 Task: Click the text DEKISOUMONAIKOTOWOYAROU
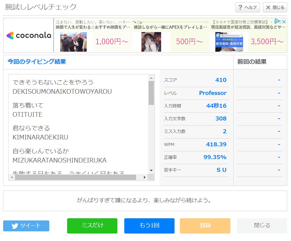pyautogui.click(x=62, y=92)
